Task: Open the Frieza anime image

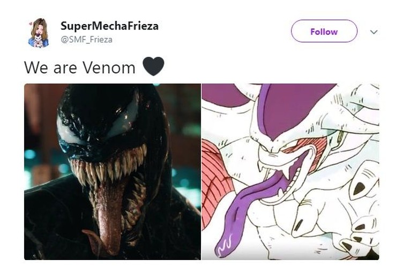Action: coord(291,172)
